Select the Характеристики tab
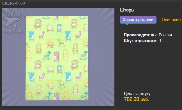Screen dimensions: 182x110 (138, 20)
